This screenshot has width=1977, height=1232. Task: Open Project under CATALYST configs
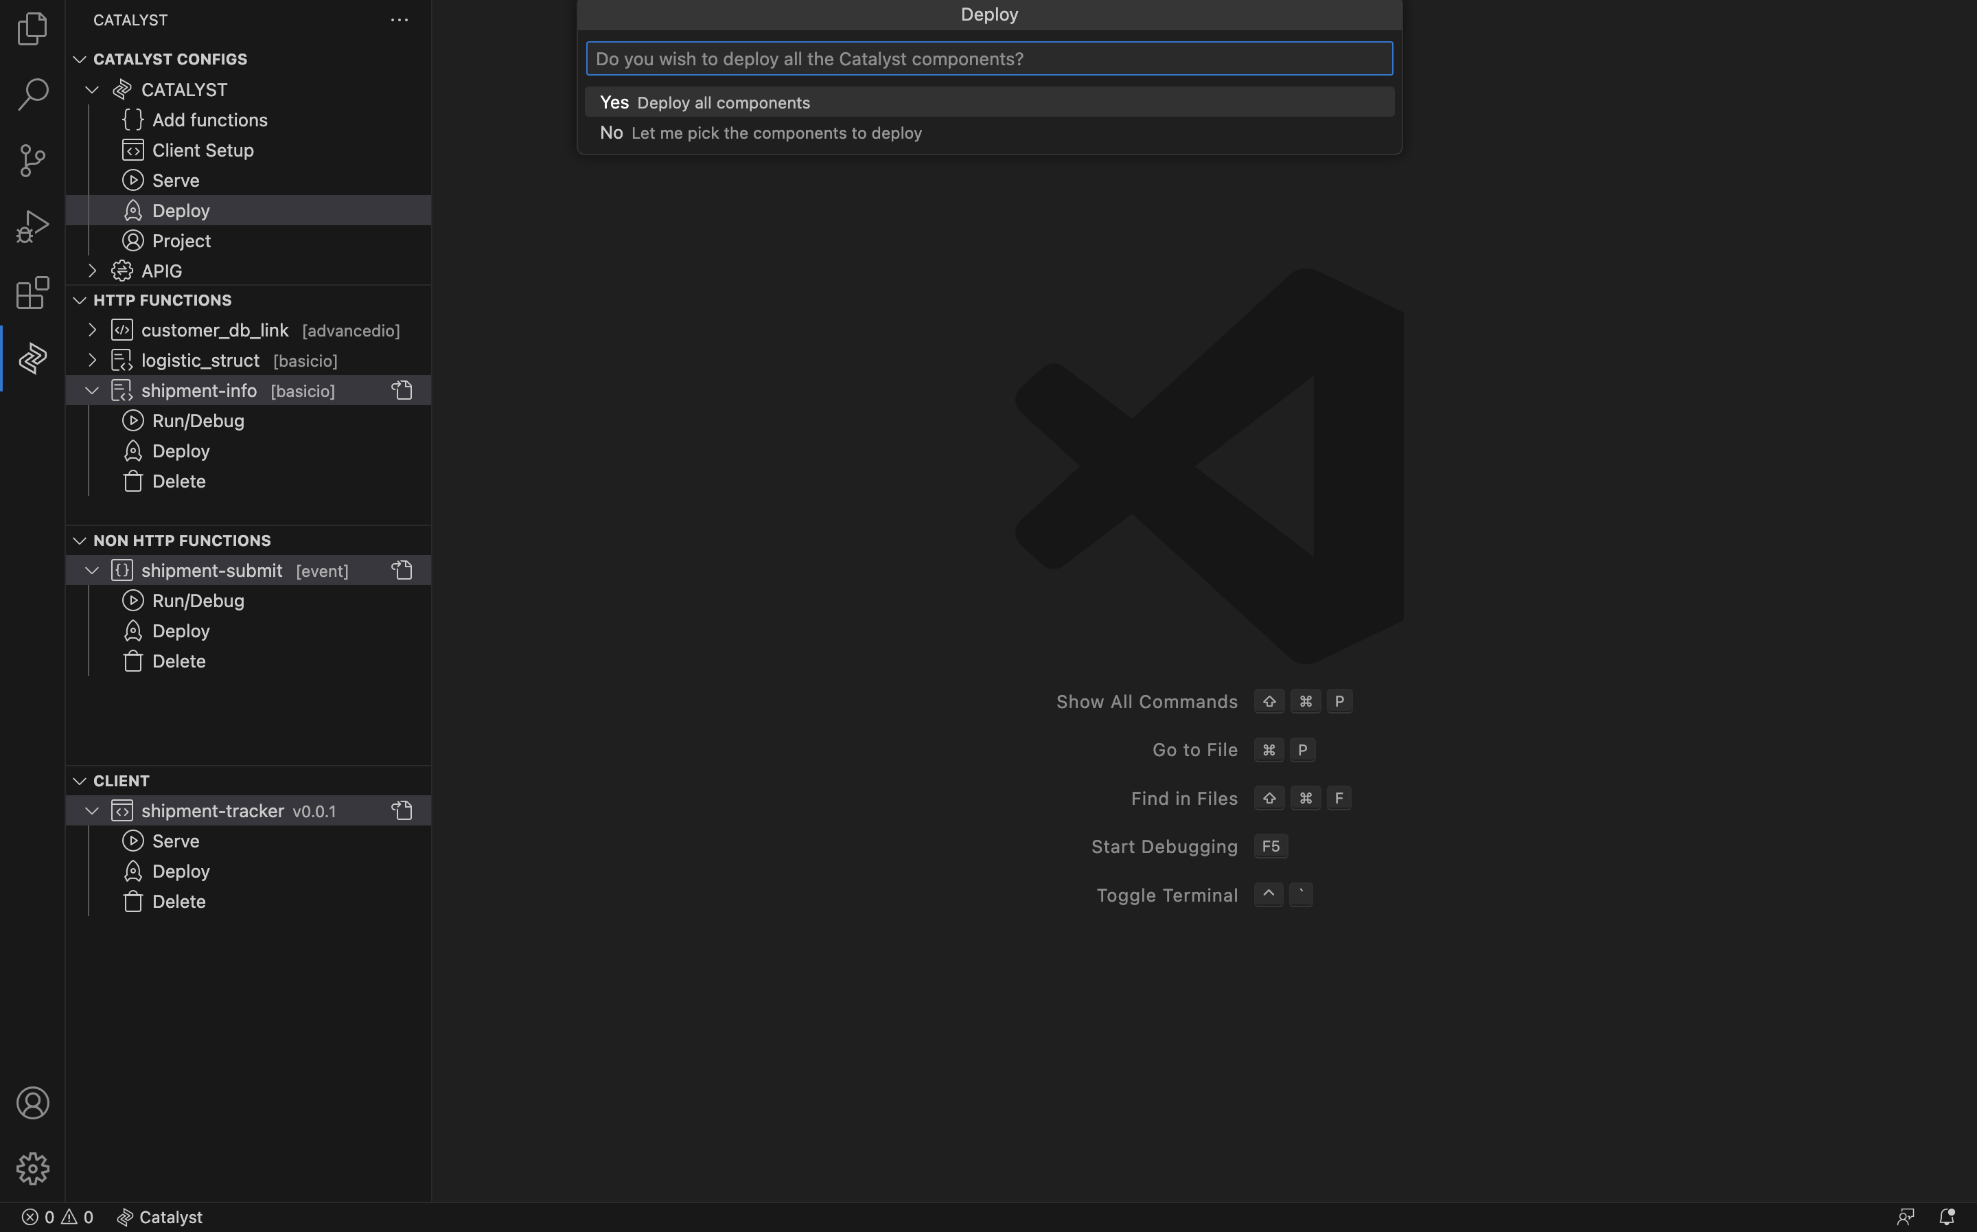click(x=248, y=240)
